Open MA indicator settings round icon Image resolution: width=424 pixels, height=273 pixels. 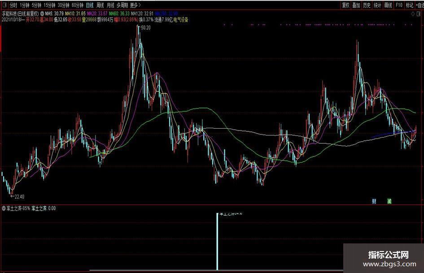43,13
